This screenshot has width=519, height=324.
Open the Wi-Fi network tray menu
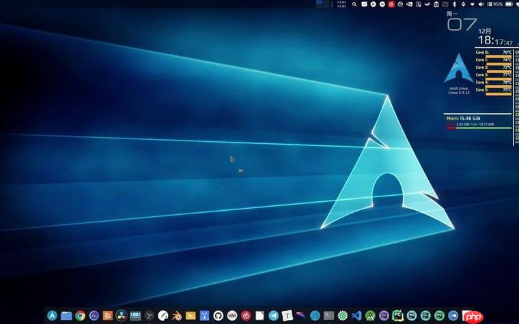pos(472,5)
